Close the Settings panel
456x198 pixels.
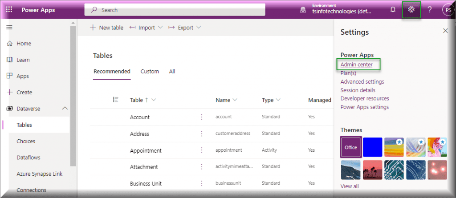[x=445, y=31]
